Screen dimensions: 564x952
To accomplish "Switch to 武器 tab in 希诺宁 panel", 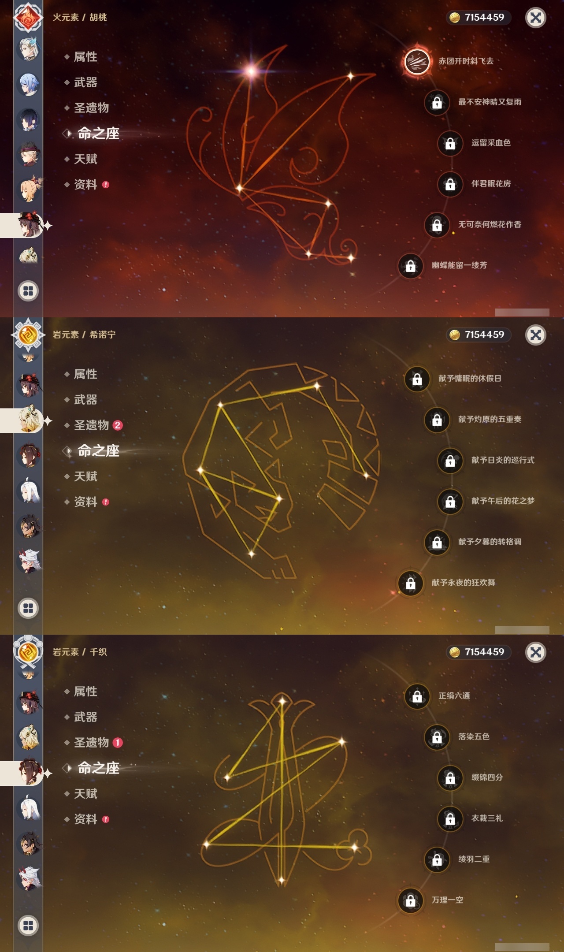I will [x=85, y=400].
